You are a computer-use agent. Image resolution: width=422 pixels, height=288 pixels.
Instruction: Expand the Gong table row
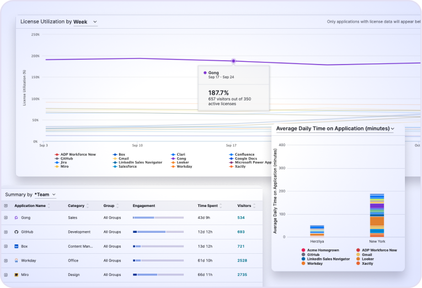(x=6, y=217)
